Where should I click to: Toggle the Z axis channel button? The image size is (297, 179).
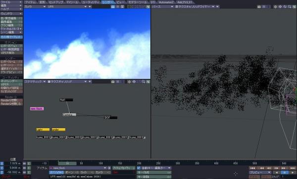pyautogui.click(x=2, y=173)
